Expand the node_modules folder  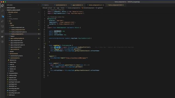tap(13, 19)
